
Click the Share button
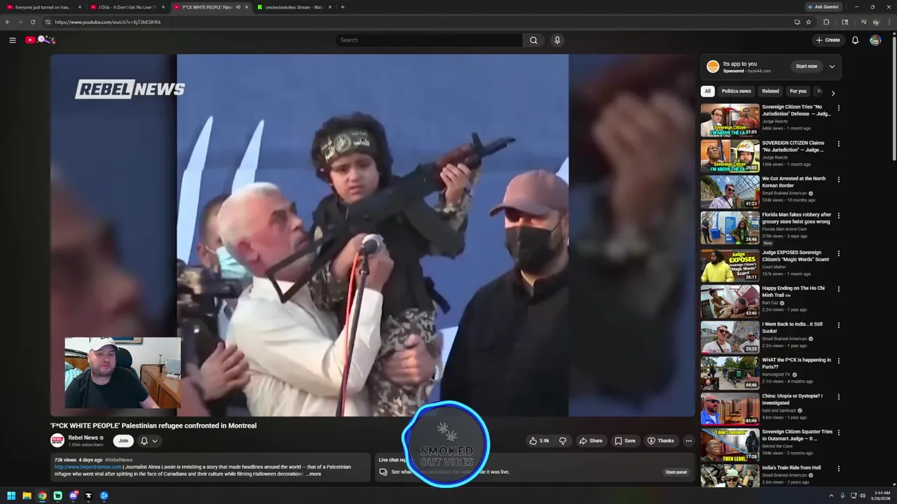(591, 441)
